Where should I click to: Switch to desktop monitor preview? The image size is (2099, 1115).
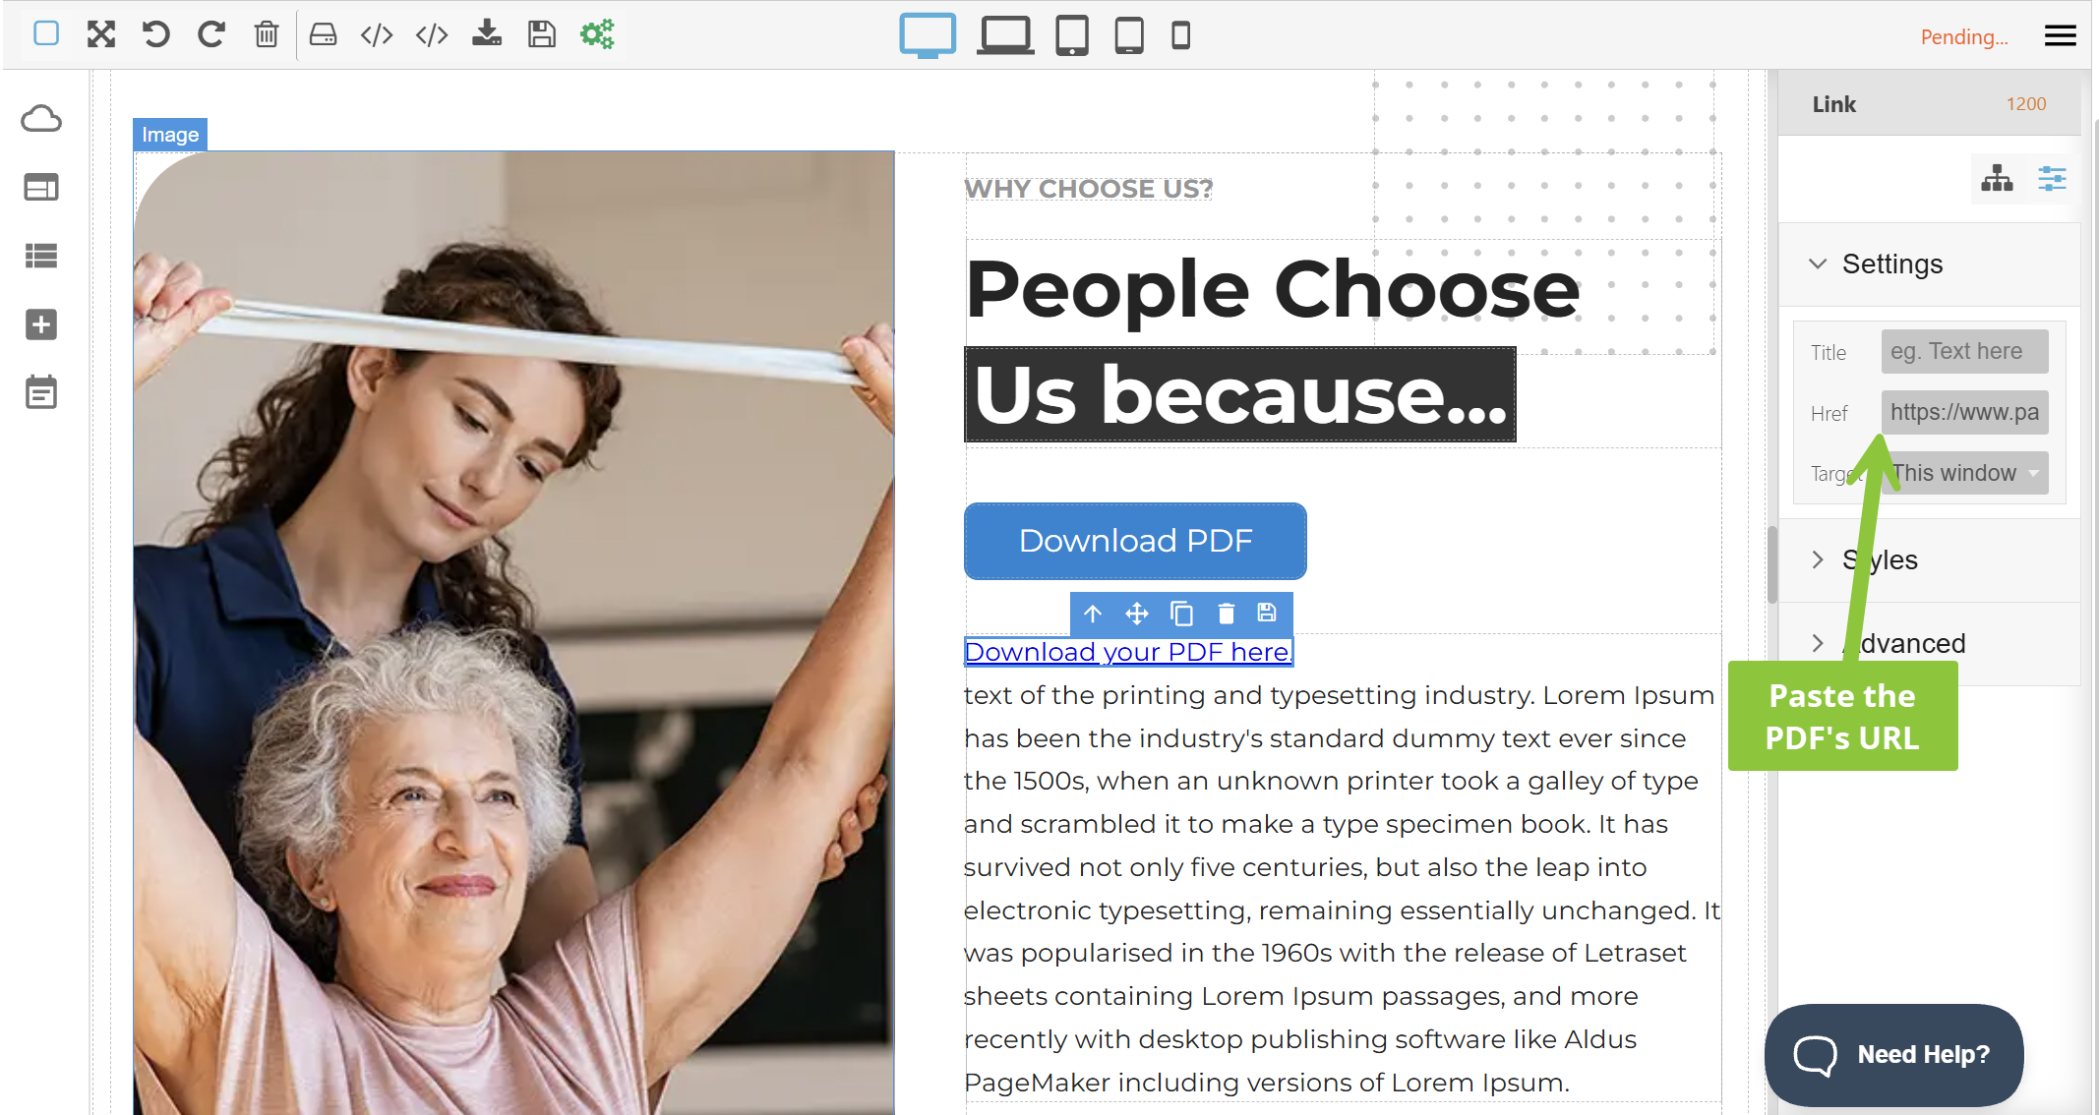coord(928,35)
